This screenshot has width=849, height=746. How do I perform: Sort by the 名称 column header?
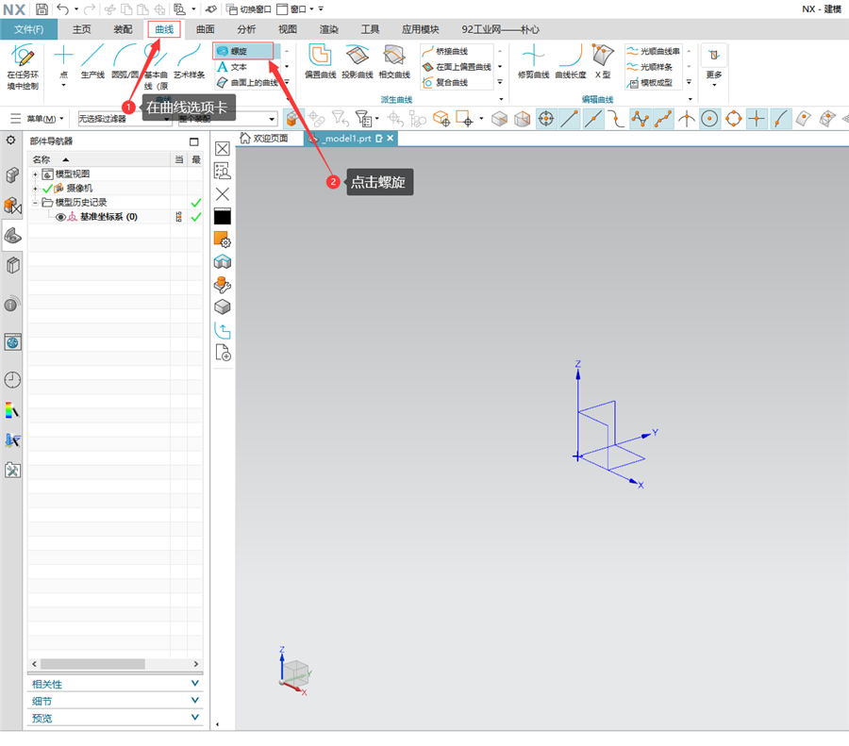pos(99,159)
